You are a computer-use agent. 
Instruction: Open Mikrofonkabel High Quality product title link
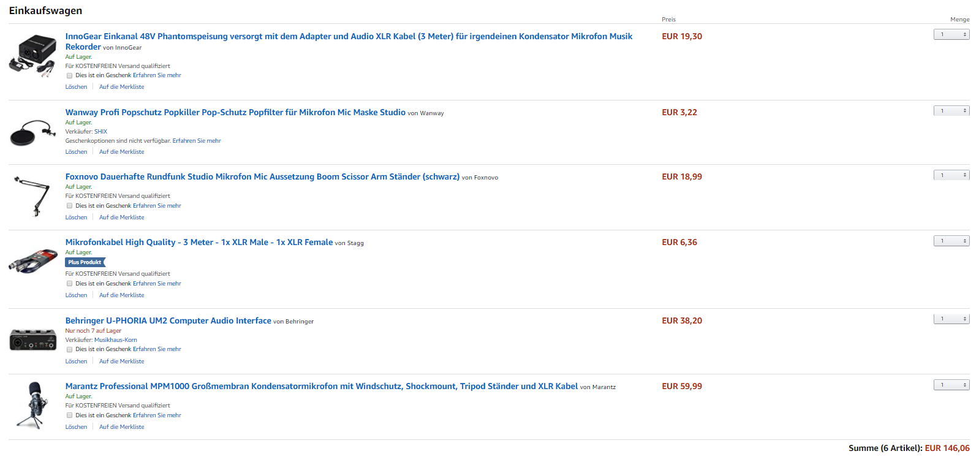198,243
